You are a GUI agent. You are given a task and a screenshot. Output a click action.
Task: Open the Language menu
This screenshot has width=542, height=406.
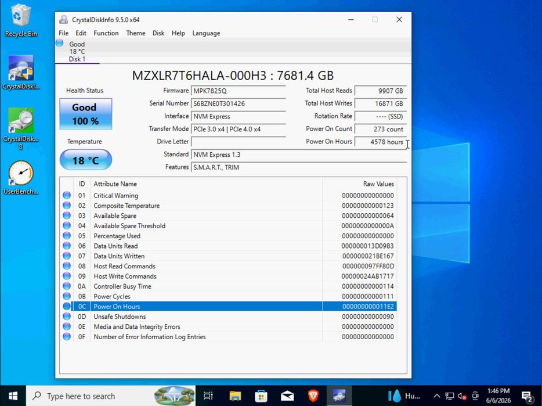(x=206, y=33)
